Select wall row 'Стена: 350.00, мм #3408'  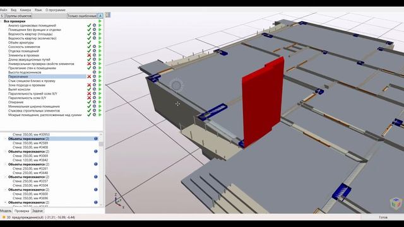pyautogui.click(x=30, y=147)
